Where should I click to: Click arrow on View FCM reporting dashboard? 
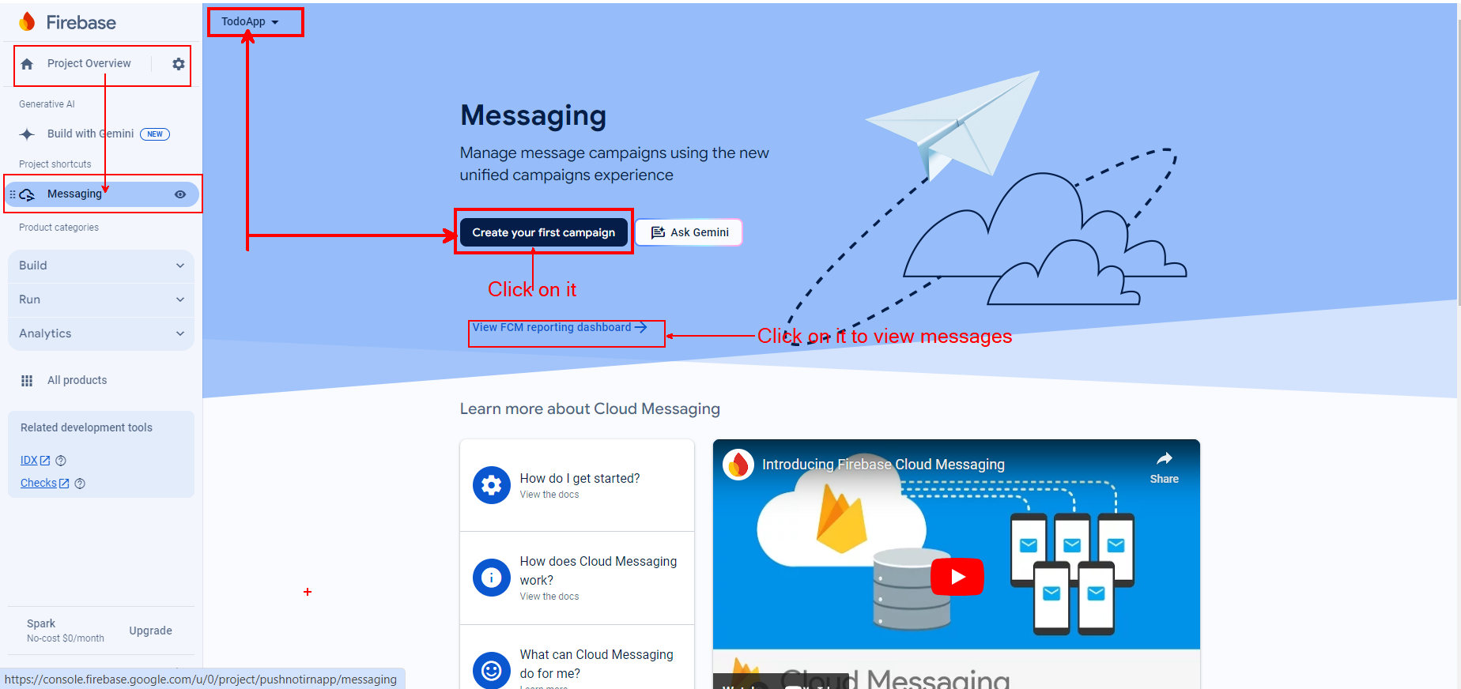pos(641,327)
